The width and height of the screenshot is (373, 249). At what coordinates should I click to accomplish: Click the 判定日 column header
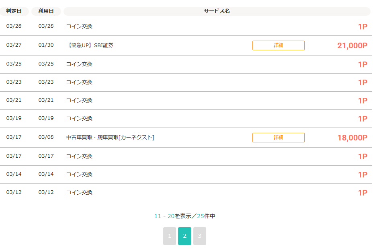pos(14,11)
